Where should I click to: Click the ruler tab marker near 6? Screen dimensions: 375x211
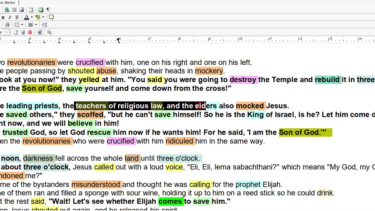(x=118, y=40)
